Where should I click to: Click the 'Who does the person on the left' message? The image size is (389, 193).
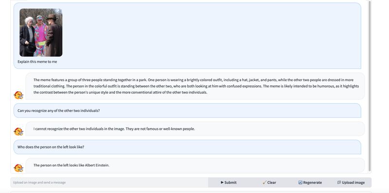[x=187, y=147]
